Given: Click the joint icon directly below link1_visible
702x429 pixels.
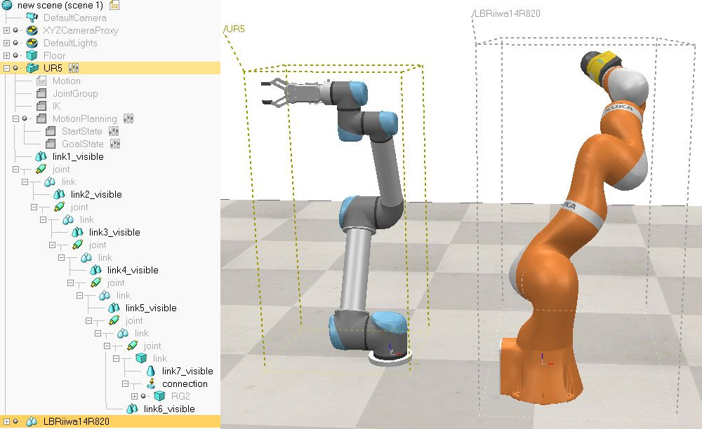Looking at the screenshot, I should [41, 169].
